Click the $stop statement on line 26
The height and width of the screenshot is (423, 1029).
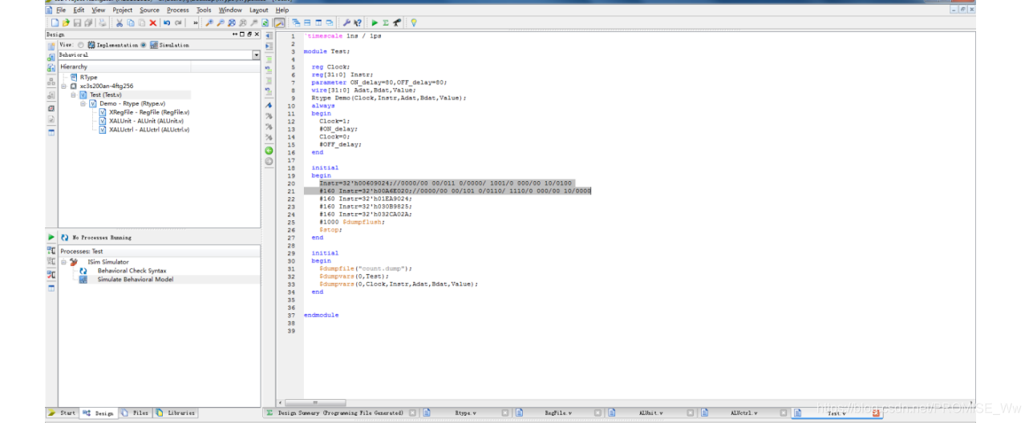330,230
